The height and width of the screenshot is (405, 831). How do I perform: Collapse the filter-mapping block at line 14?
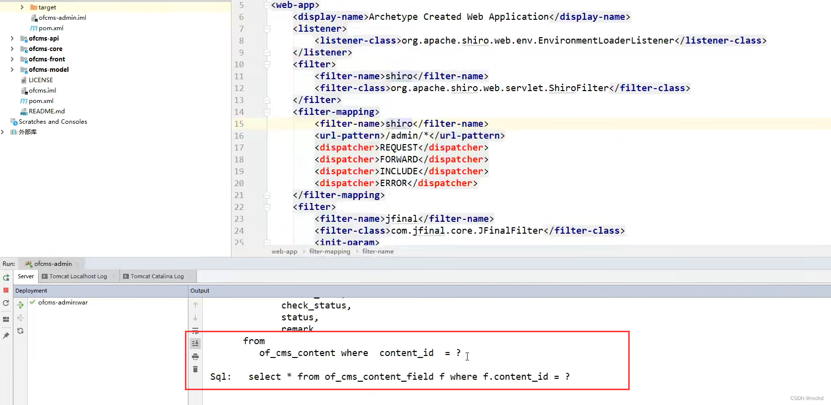tap(267, 112)
